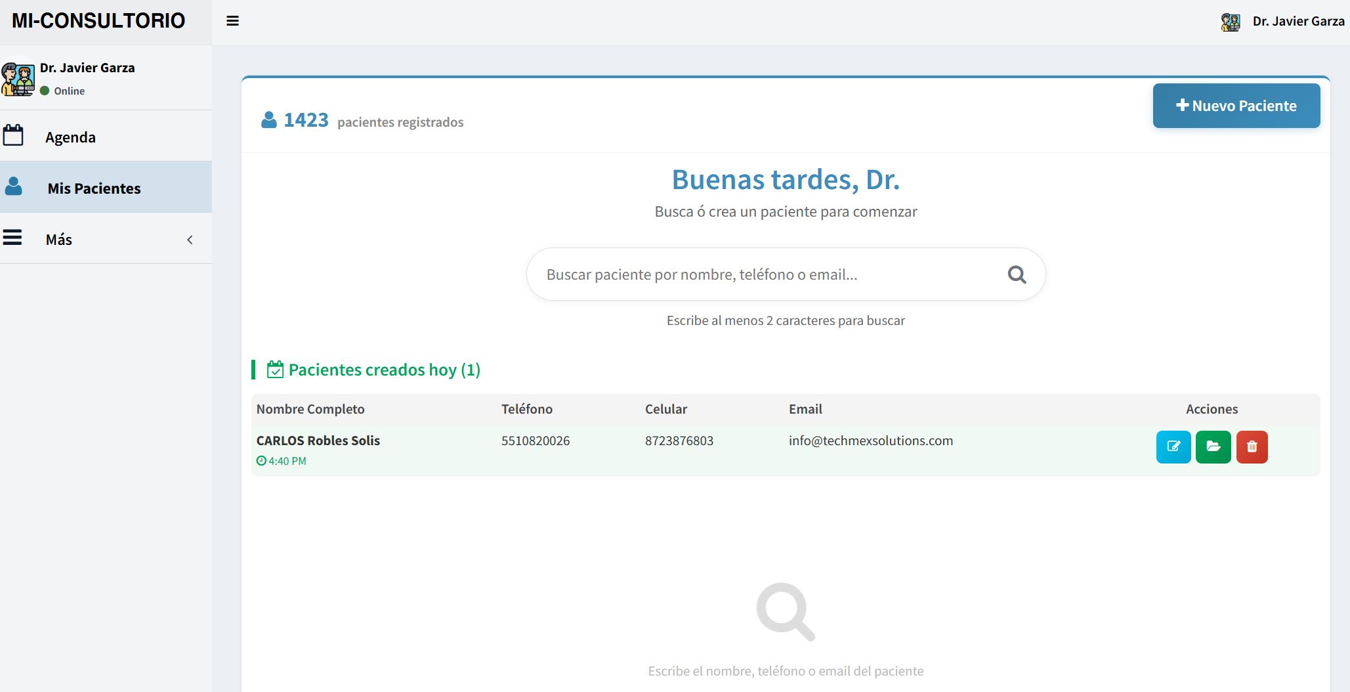Click the 1423 registered patients count

[306, 120]
